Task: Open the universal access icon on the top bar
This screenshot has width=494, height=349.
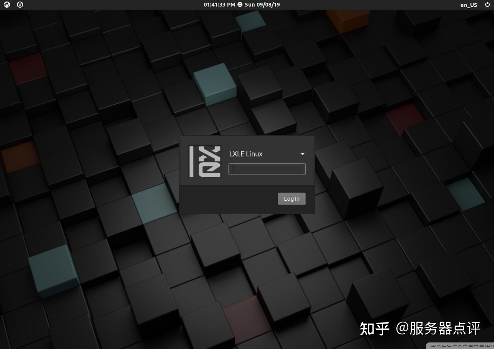Action: [x=19, y=5]
